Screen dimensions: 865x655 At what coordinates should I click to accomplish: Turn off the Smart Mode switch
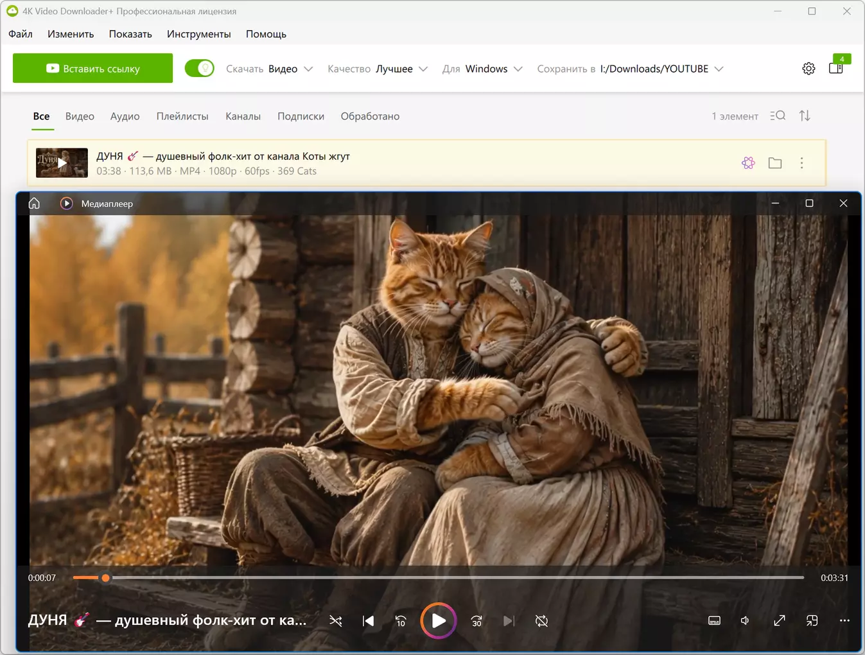200,68
